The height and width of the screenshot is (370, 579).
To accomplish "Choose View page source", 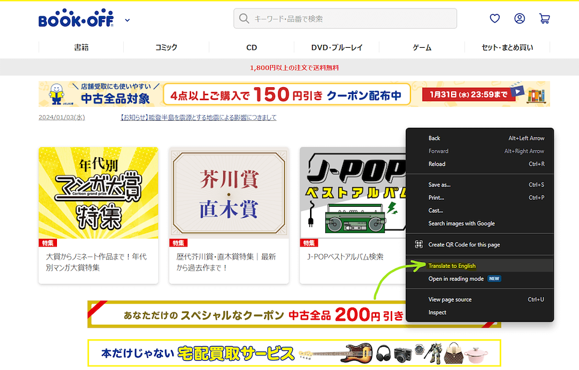I will click(480, 299).
